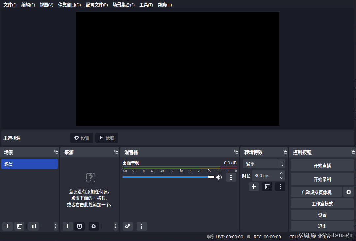Enable 工作室模式
The width and height of the screenshot is (356, 241).
(x=322, y=203)
